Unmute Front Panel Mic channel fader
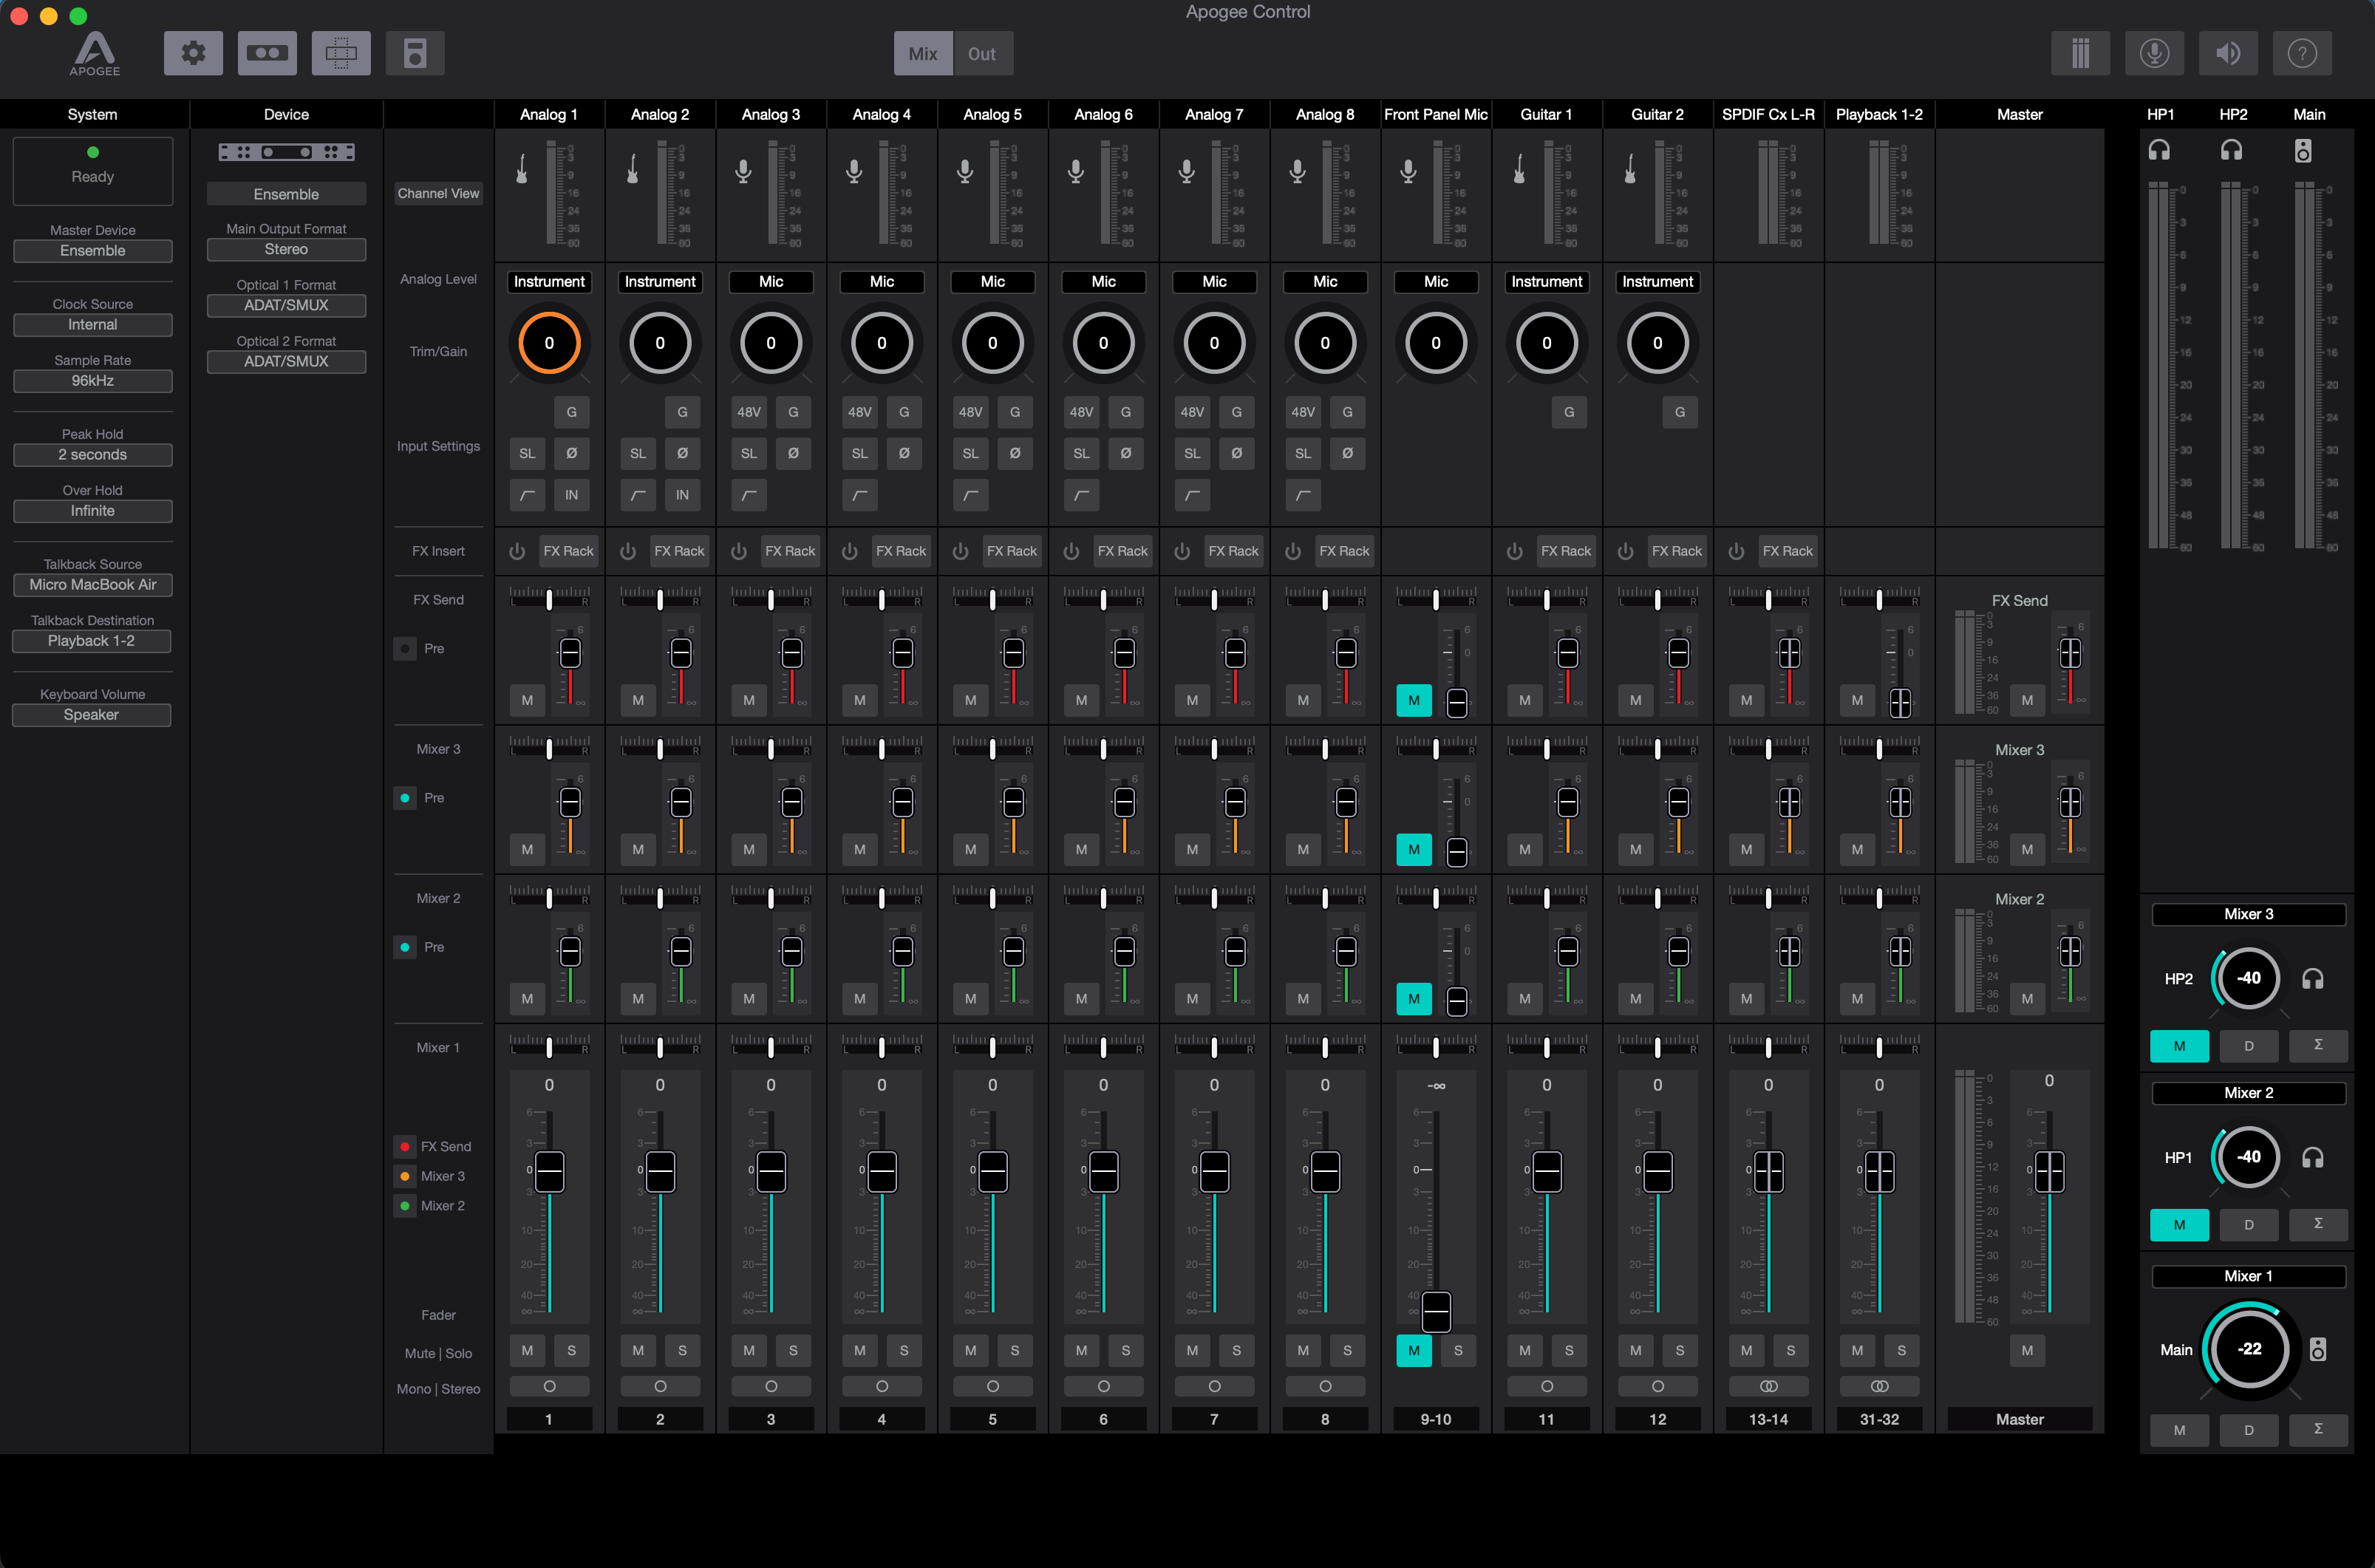This screenshot has height=1568, width=2375. tap(1414, 1350)
